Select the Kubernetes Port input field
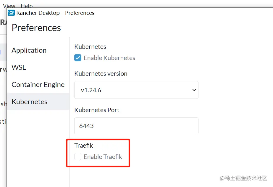273x187 pixels. click(x=136, y=126)
